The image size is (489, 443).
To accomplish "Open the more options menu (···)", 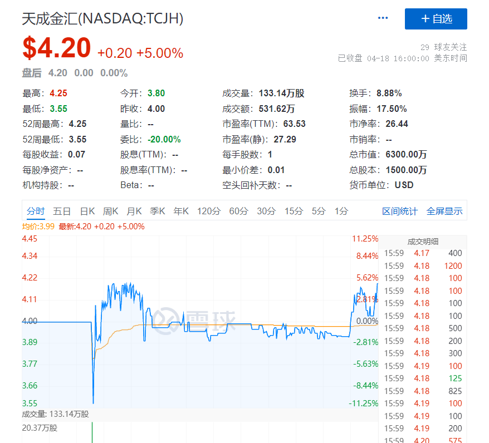I will (383, 18).
